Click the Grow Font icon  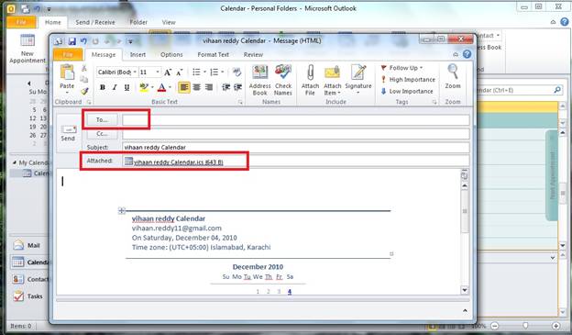pos(168,73)
